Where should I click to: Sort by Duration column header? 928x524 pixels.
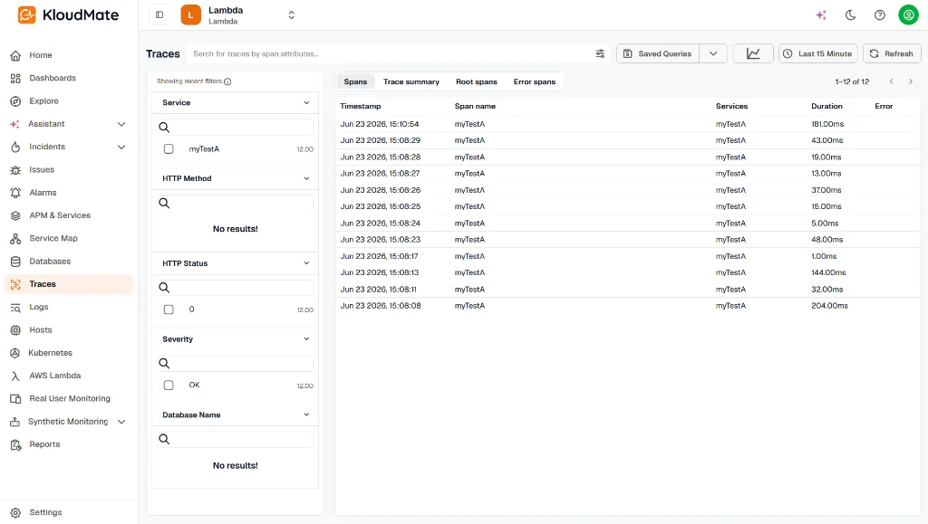coord(826,106)
